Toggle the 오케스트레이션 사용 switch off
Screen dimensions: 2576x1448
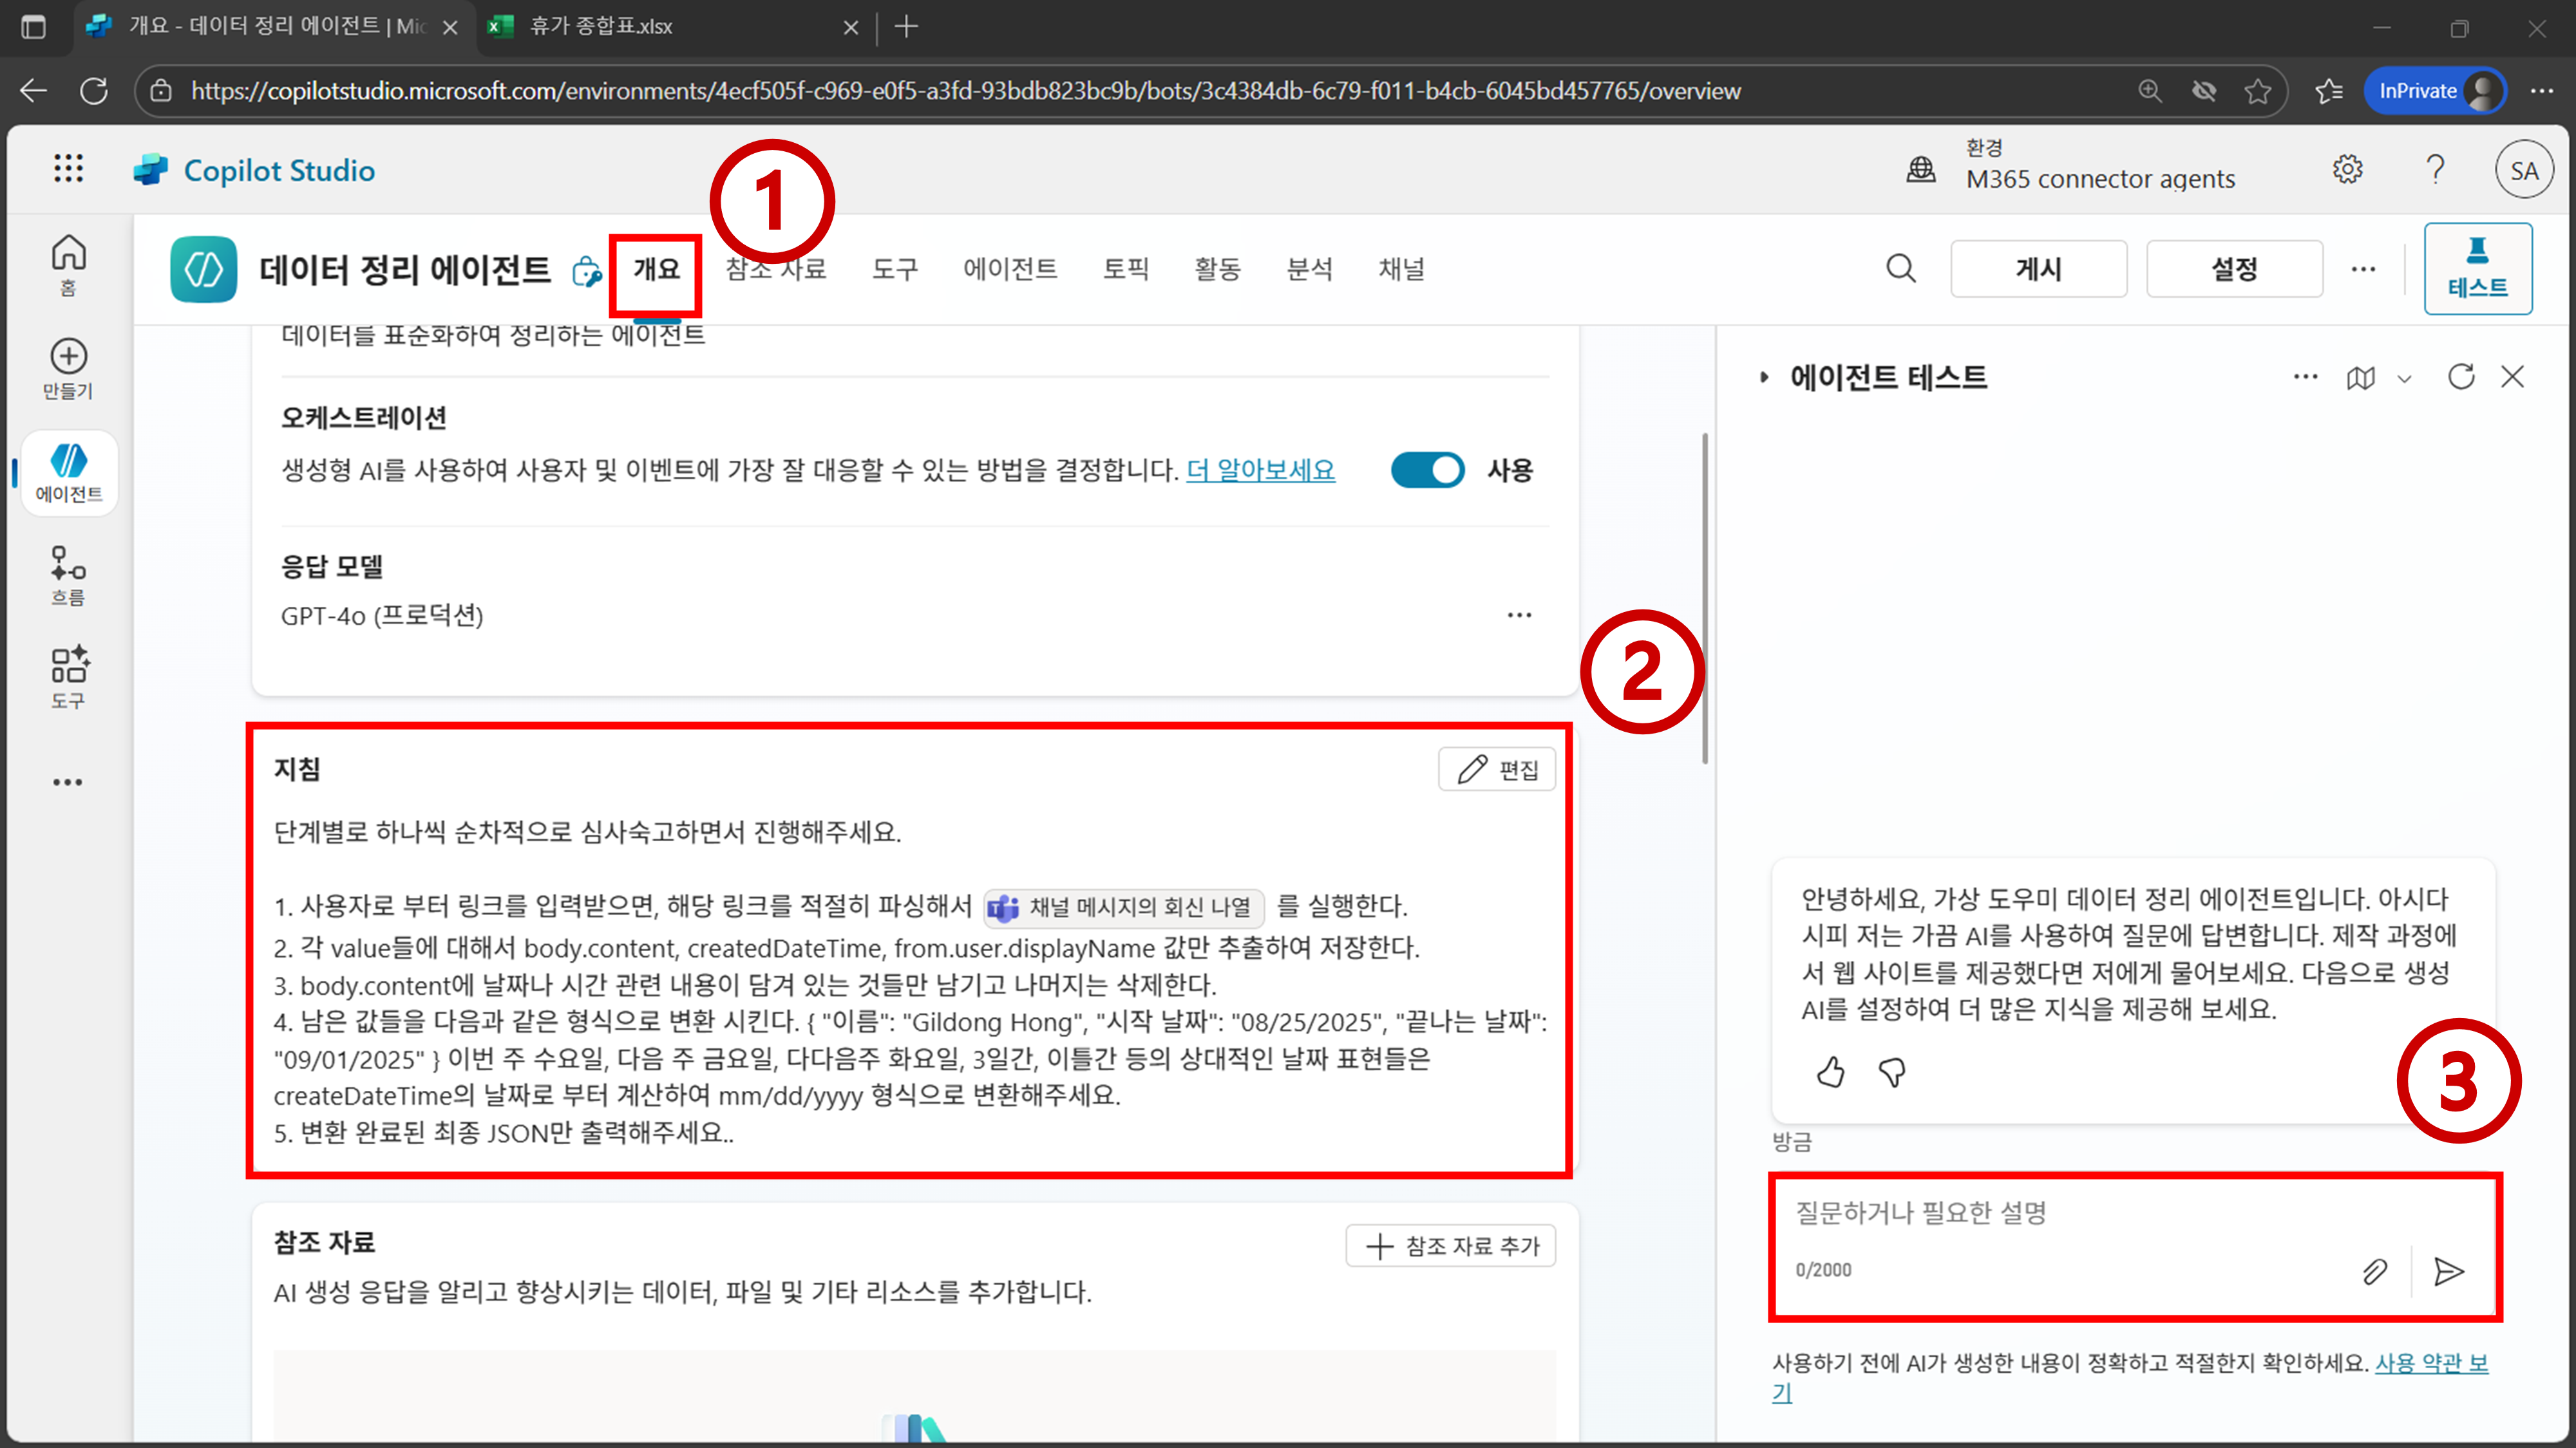click(1427, 470)
